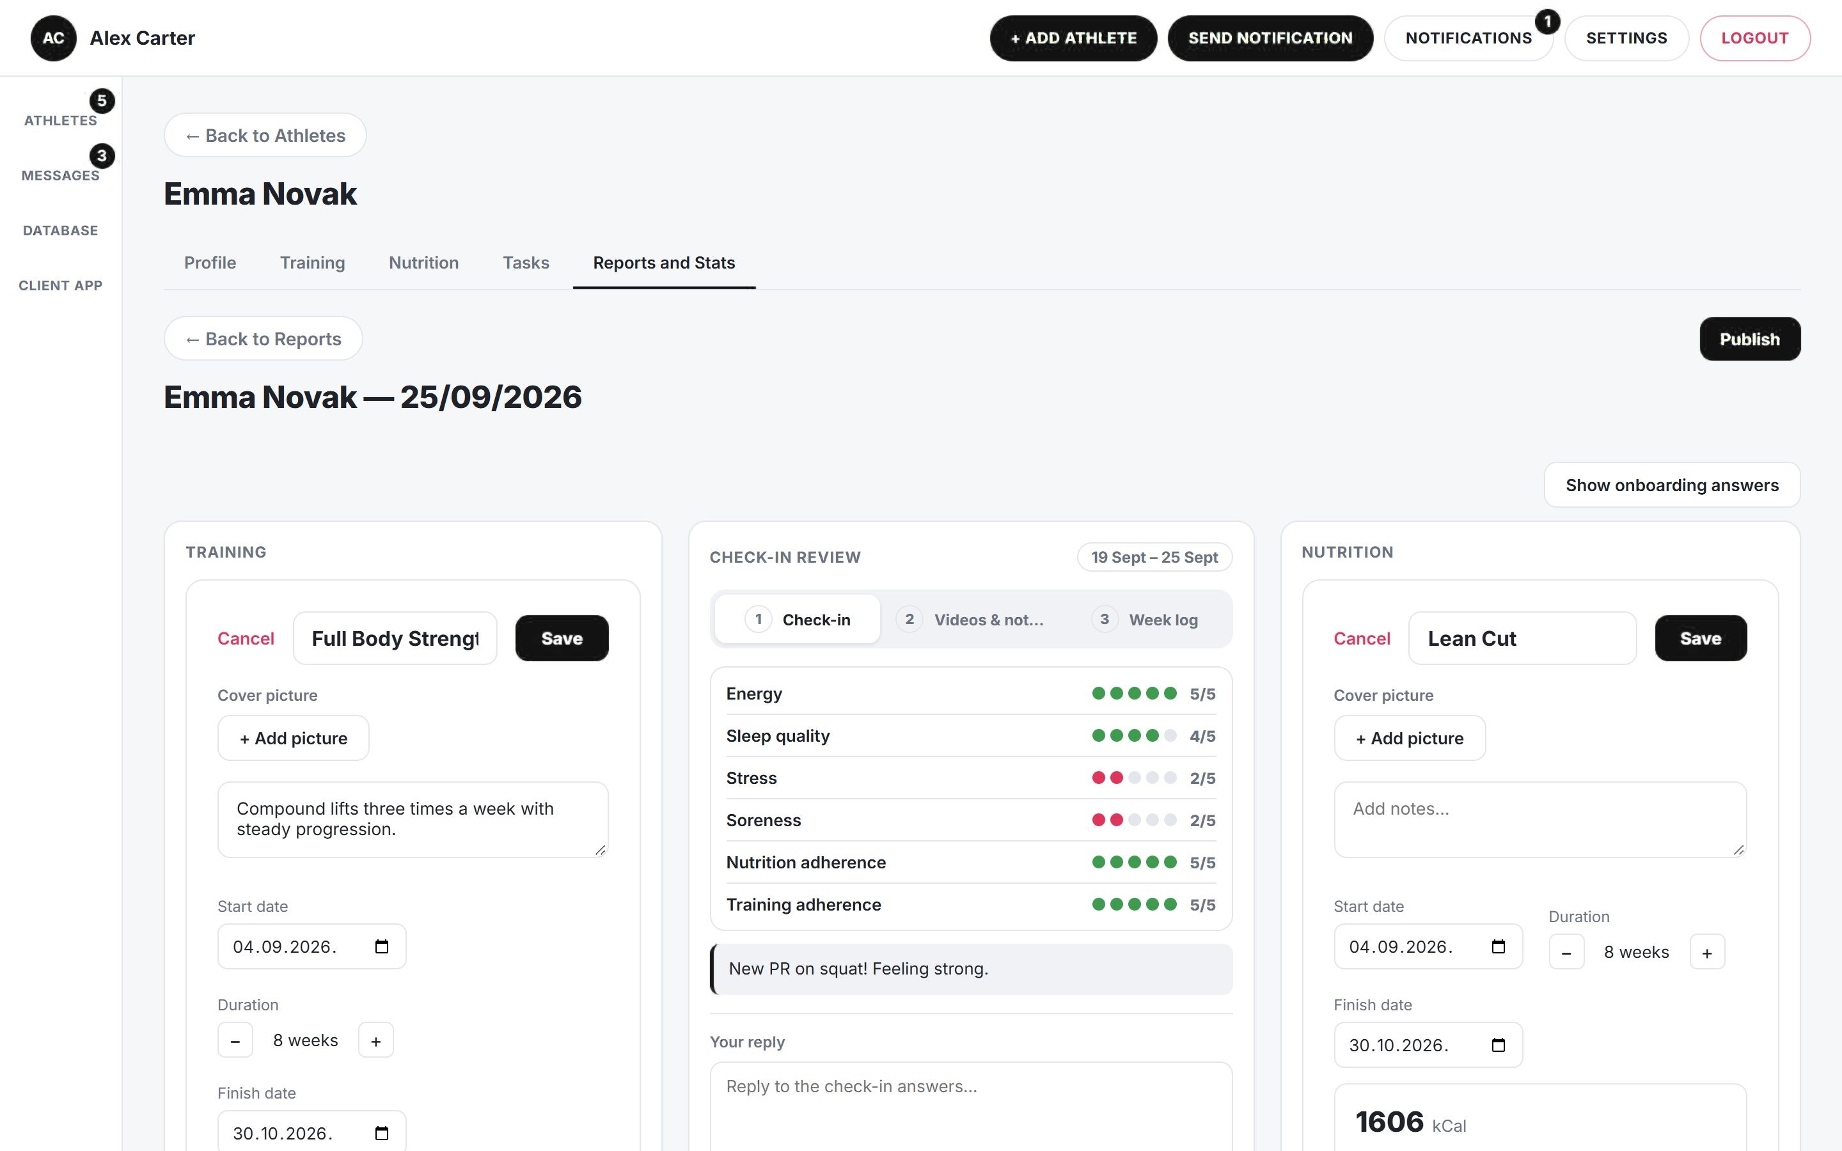Open Database in sidebar
The width and height of the screenshot is (1842, 1151).
pos(61,230)
